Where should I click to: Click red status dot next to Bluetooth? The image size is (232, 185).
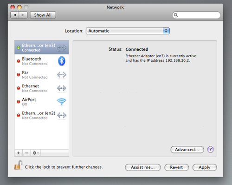coord(19,61)
